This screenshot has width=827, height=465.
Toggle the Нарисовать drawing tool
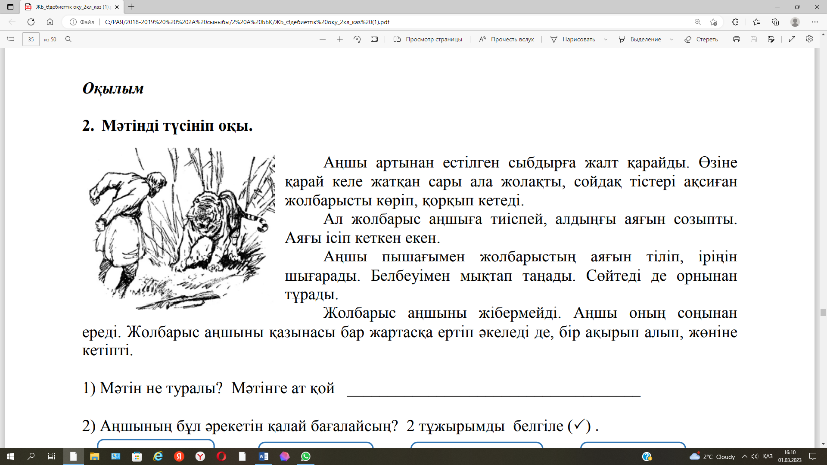point(573,39)
